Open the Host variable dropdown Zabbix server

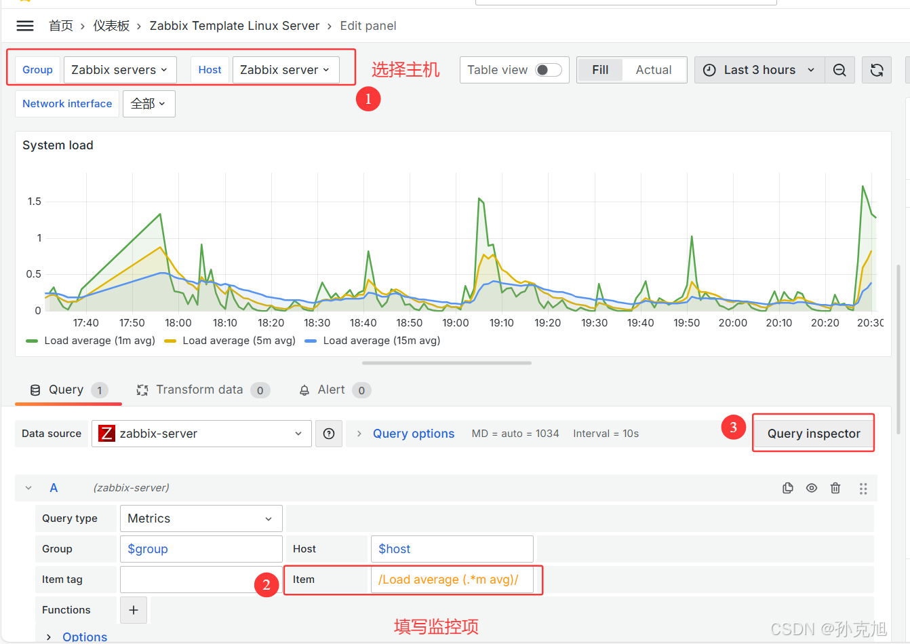[285, 70]
